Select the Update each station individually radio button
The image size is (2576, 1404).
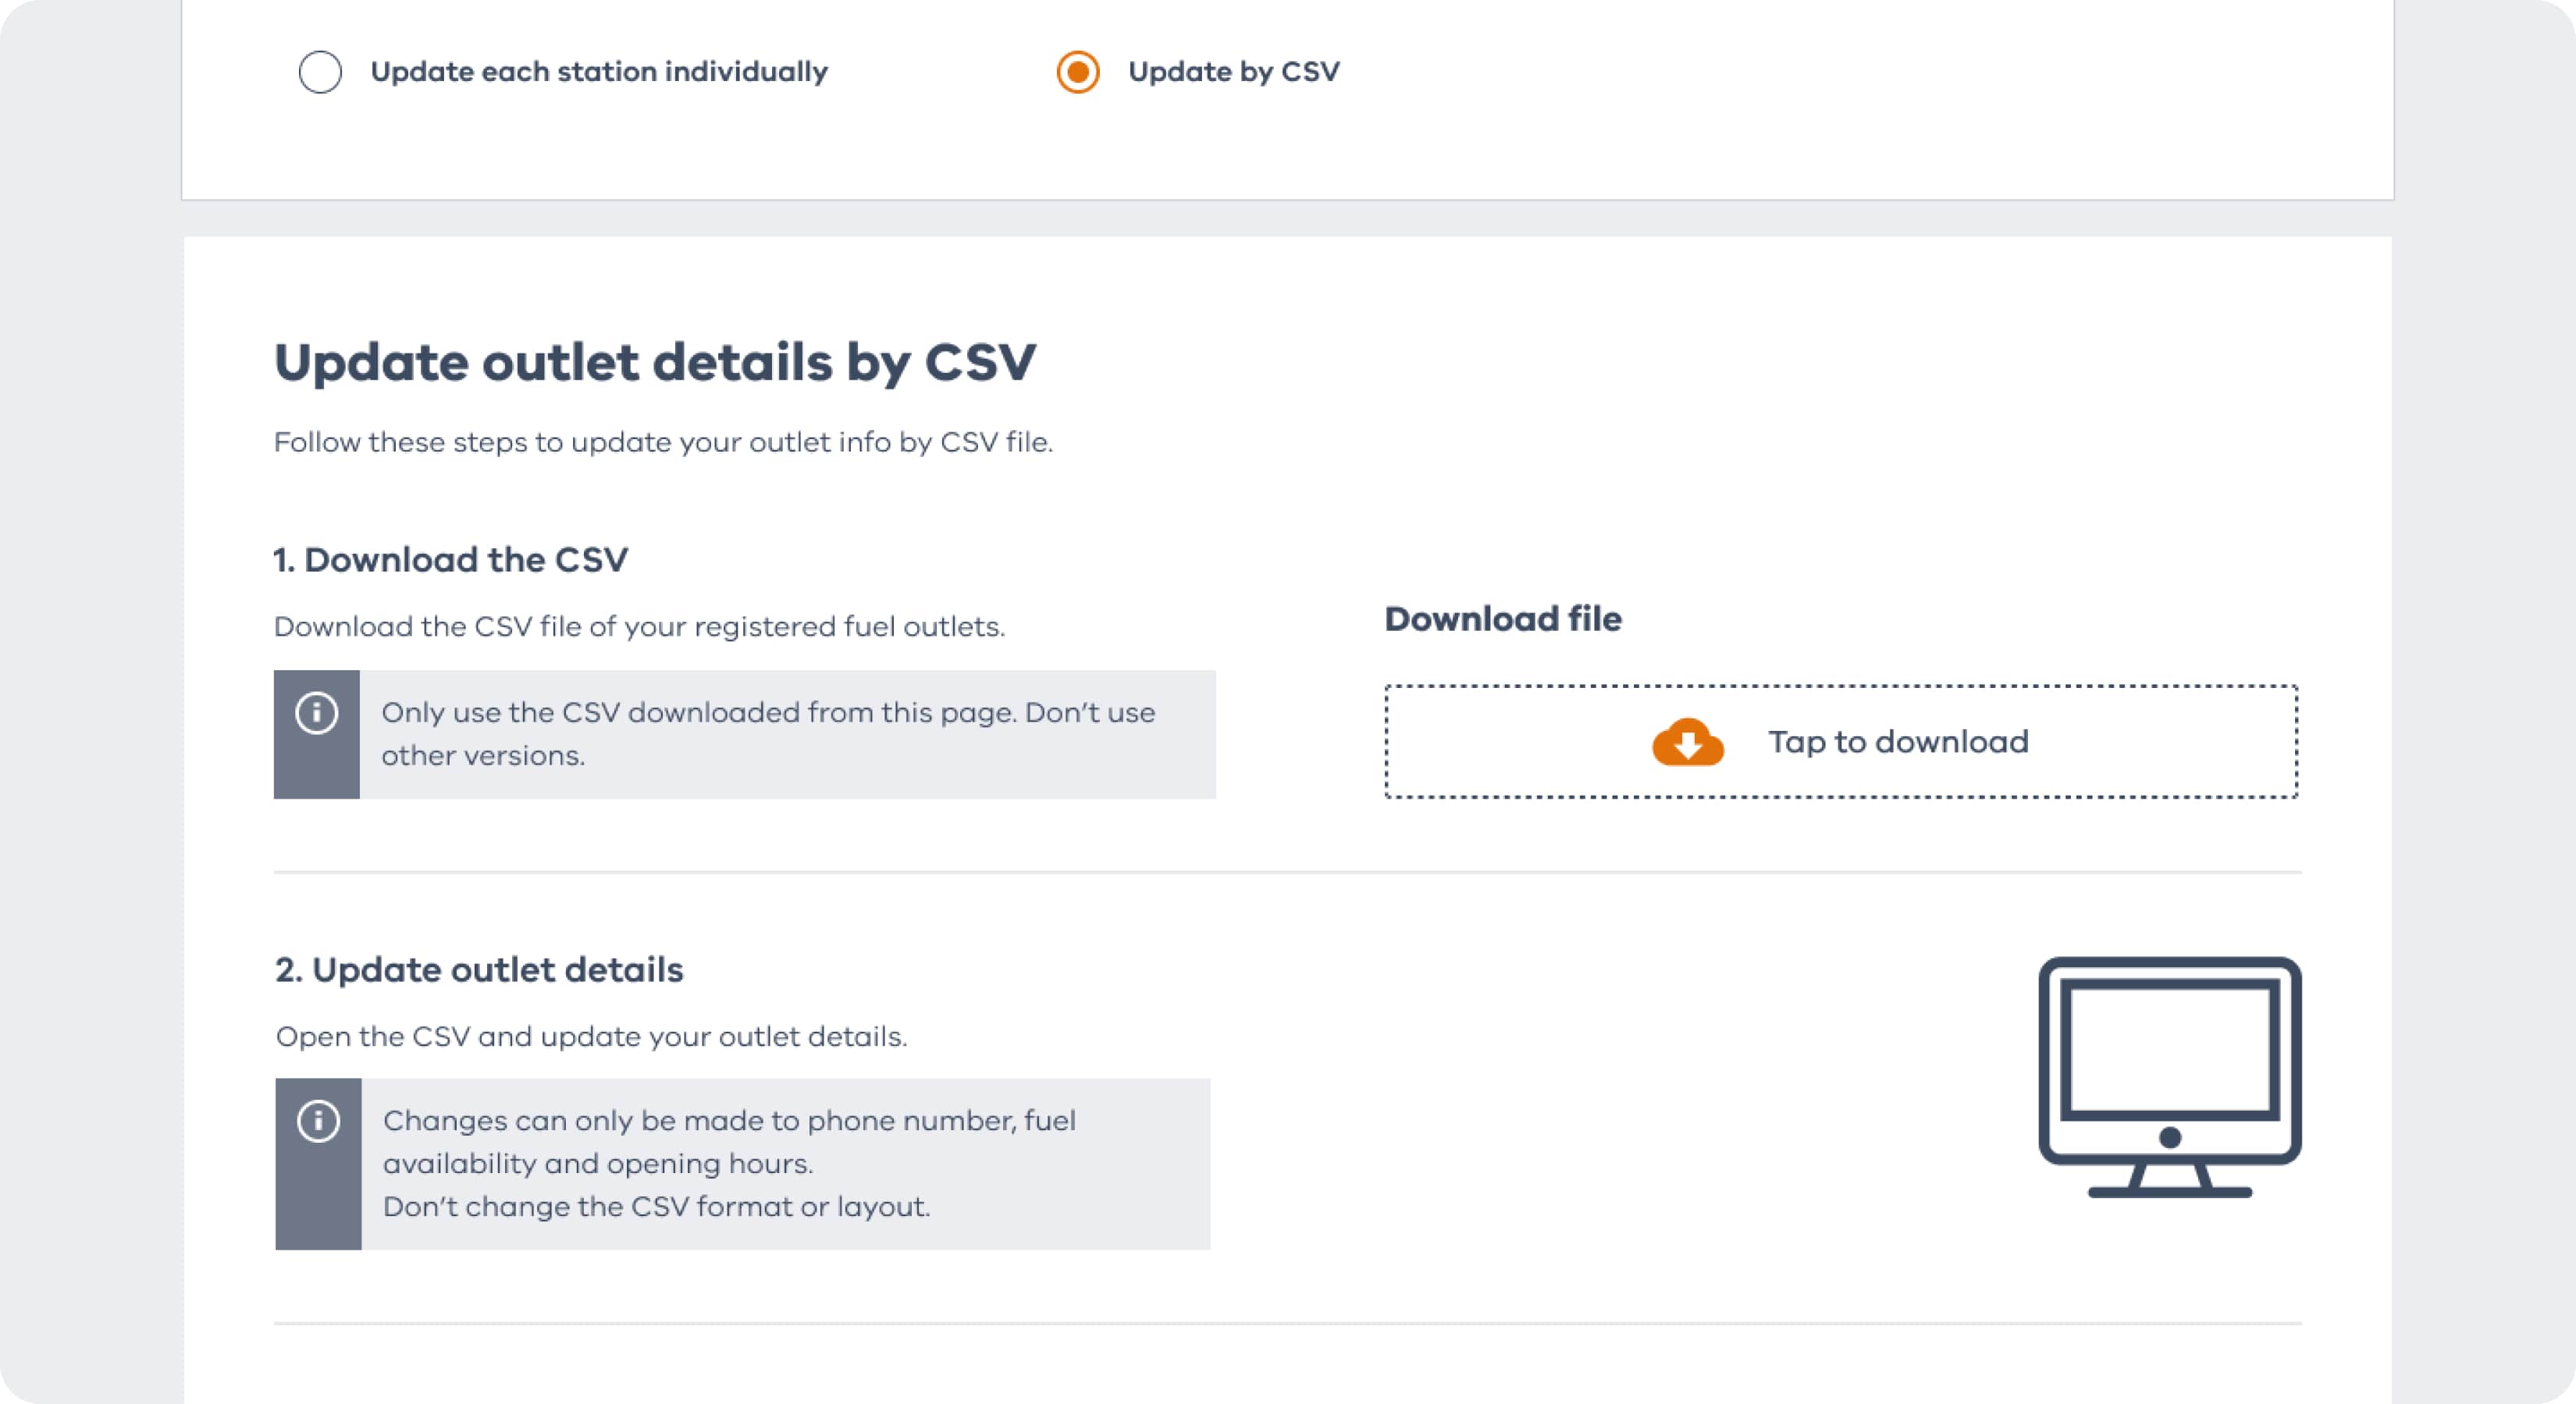[x=320, y=72]
